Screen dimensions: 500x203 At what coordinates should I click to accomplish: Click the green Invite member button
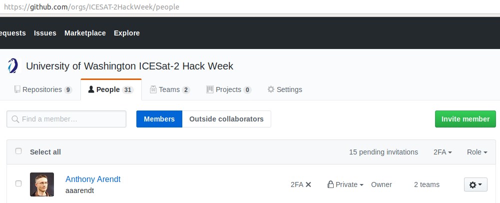click(x=465, y=119)
